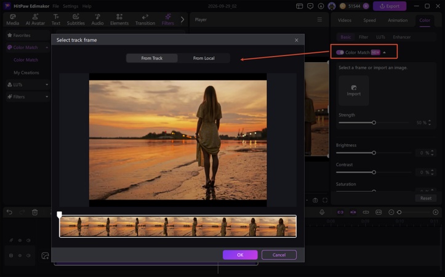Open the Subtitles tool

[x=76, y=20]
